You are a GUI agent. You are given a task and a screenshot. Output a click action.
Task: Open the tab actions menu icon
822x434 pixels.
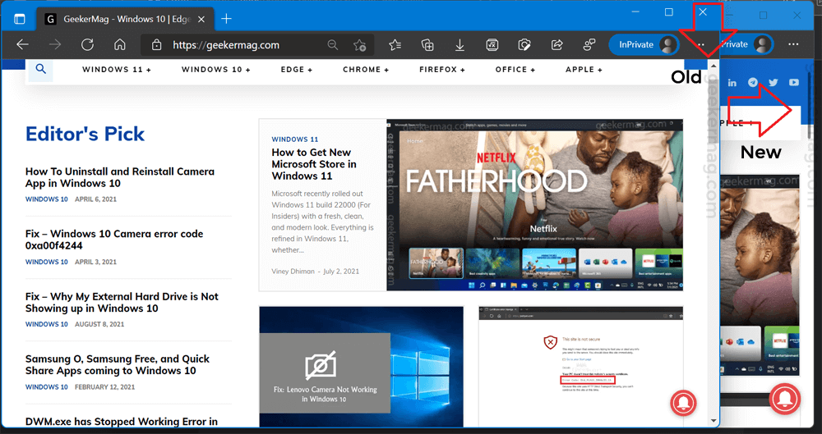click(x=20, y=20)
